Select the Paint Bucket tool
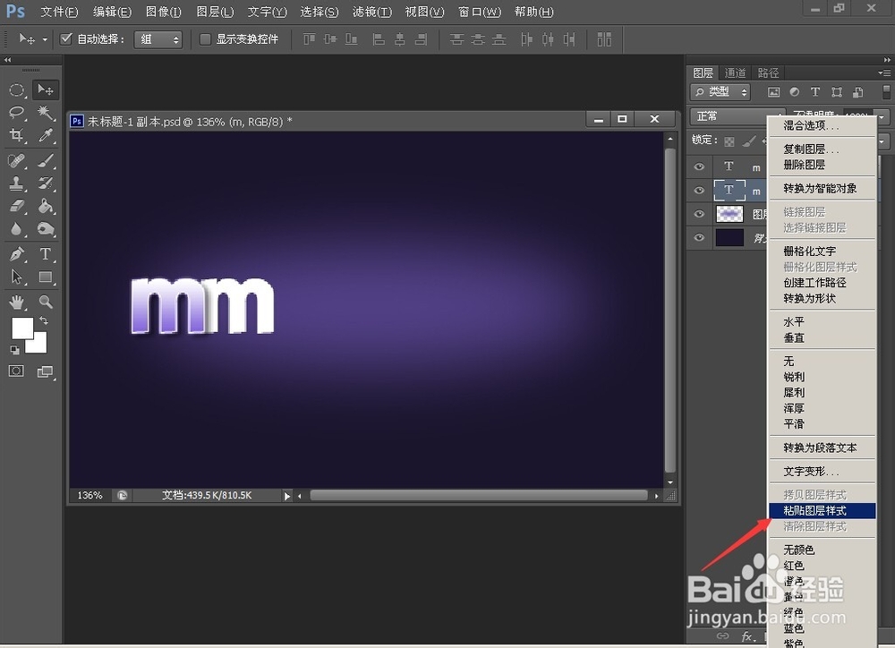895x648 pixels. [x=45, y=206]
